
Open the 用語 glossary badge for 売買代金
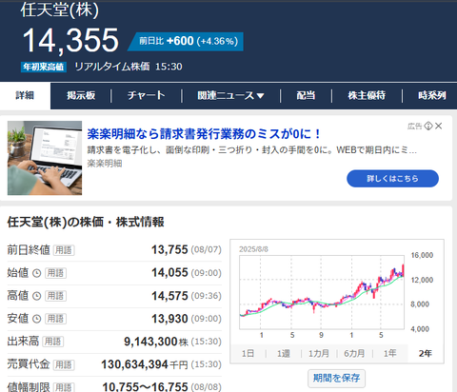(64, 364)
